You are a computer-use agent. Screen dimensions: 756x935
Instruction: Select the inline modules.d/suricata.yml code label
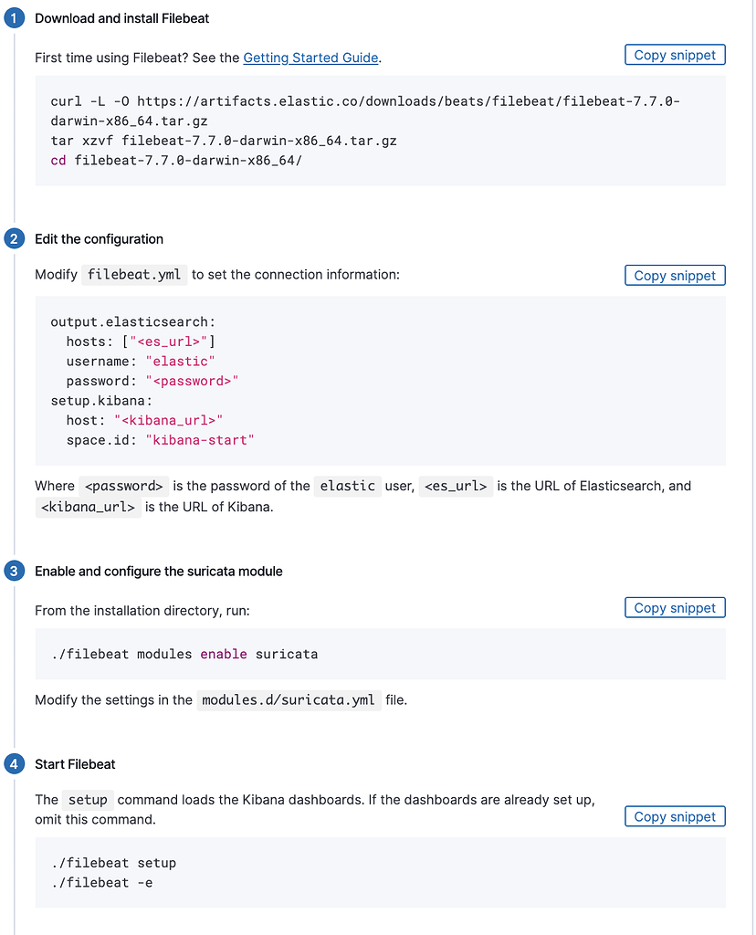click(x=288, y=699)
